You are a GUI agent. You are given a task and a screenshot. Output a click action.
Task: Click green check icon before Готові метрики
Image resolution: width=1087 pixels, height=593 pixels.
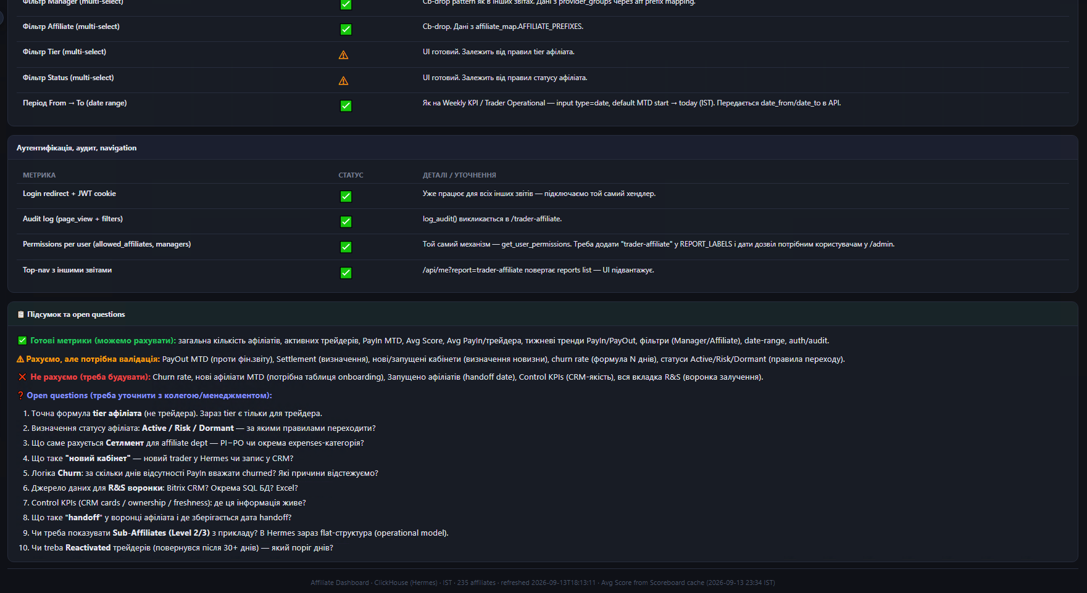[x=22, y=340]
